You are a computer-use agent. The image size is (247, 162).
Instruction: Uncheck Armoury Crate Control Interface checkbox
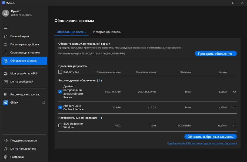click(60, 107)
